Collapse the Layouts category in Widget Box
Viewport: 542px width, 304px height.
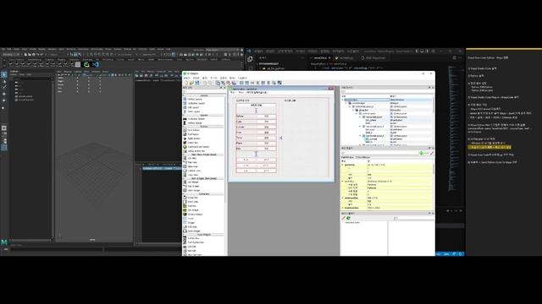[203, 95]
